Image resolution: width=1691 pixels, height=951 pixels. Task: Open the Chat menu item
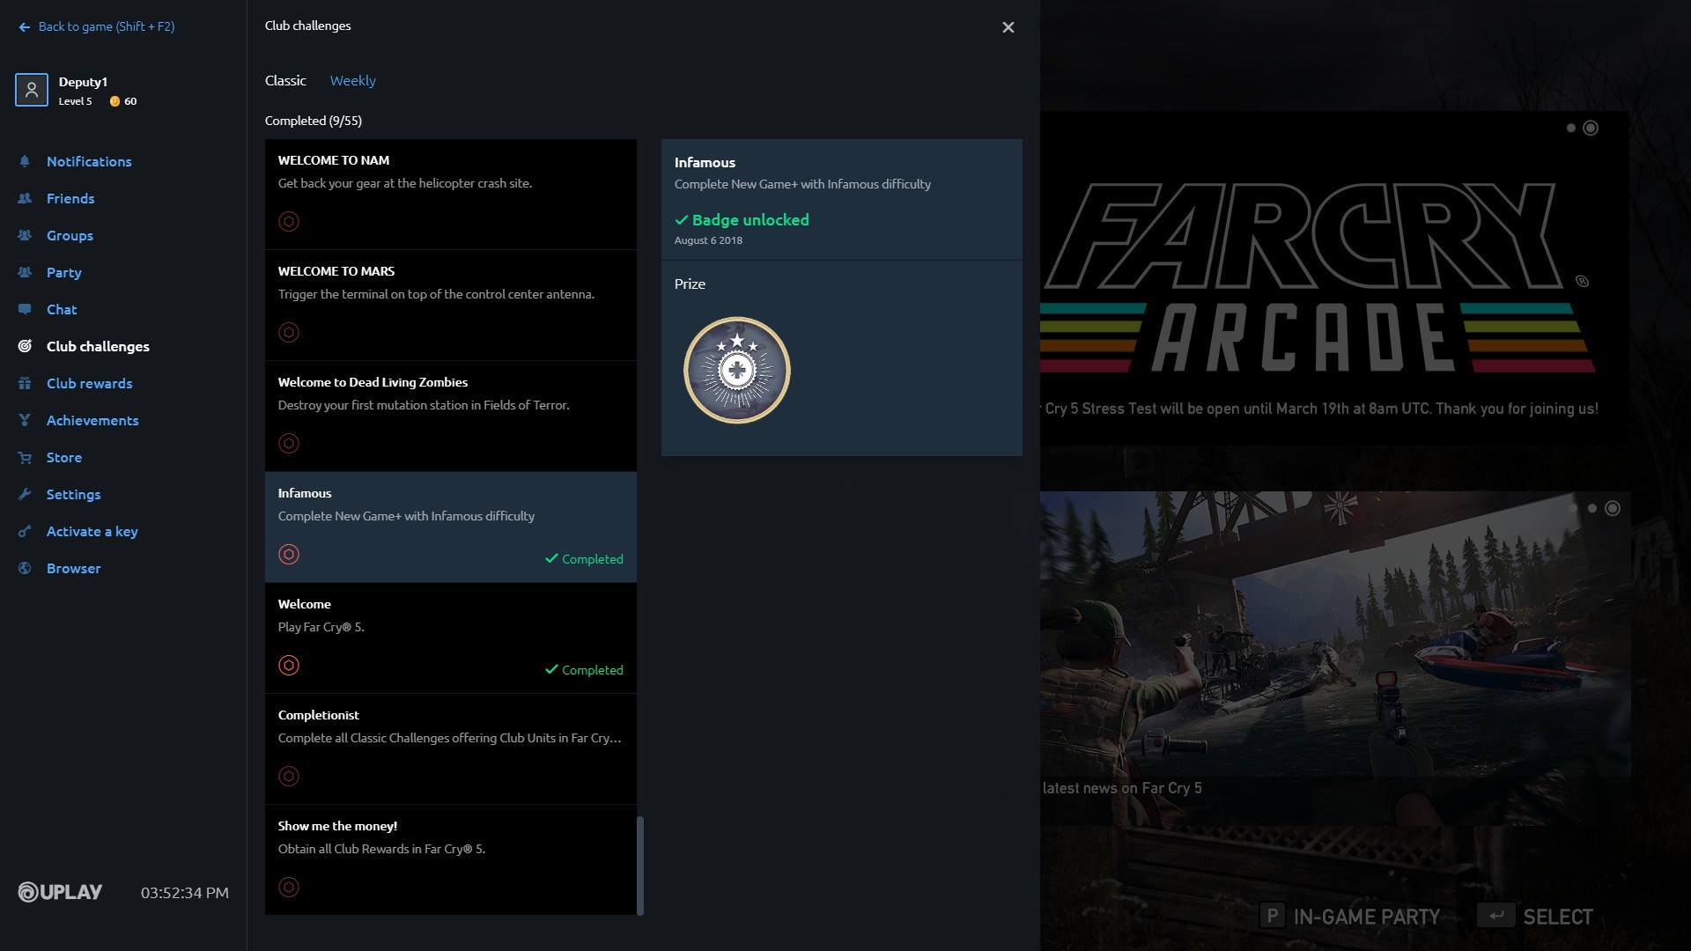[62, 309]
